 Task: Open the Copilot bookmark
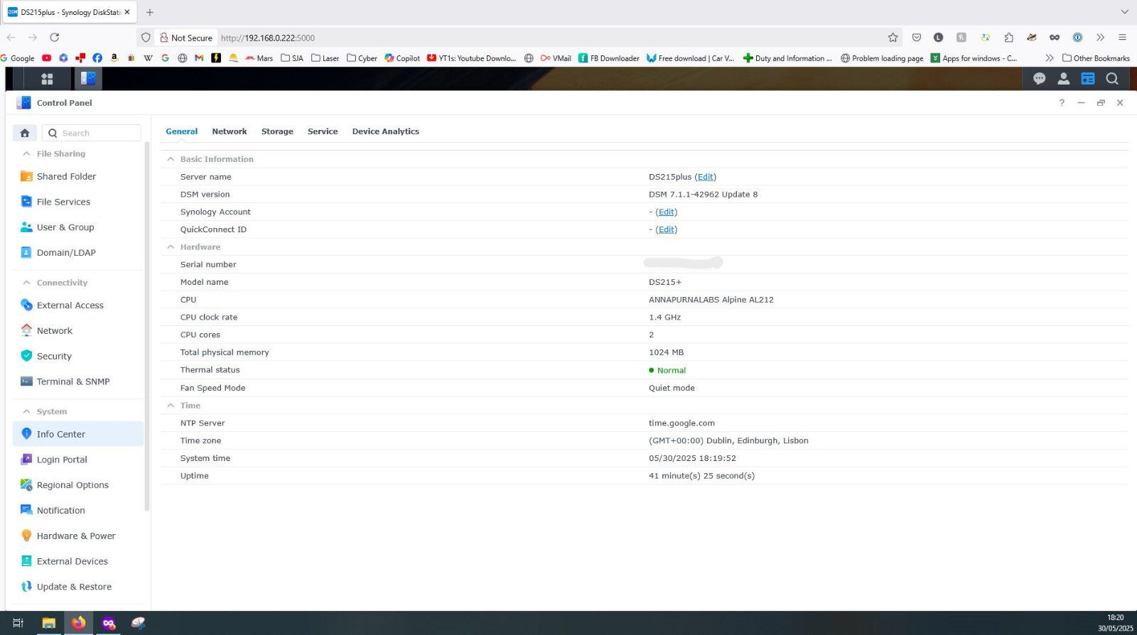402,58
